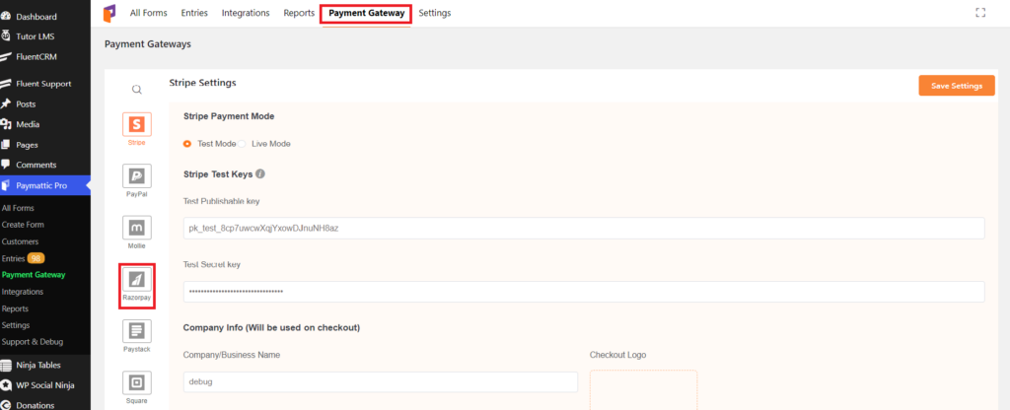
Task: Open the Reports top tab
Action: pos(299,13)
